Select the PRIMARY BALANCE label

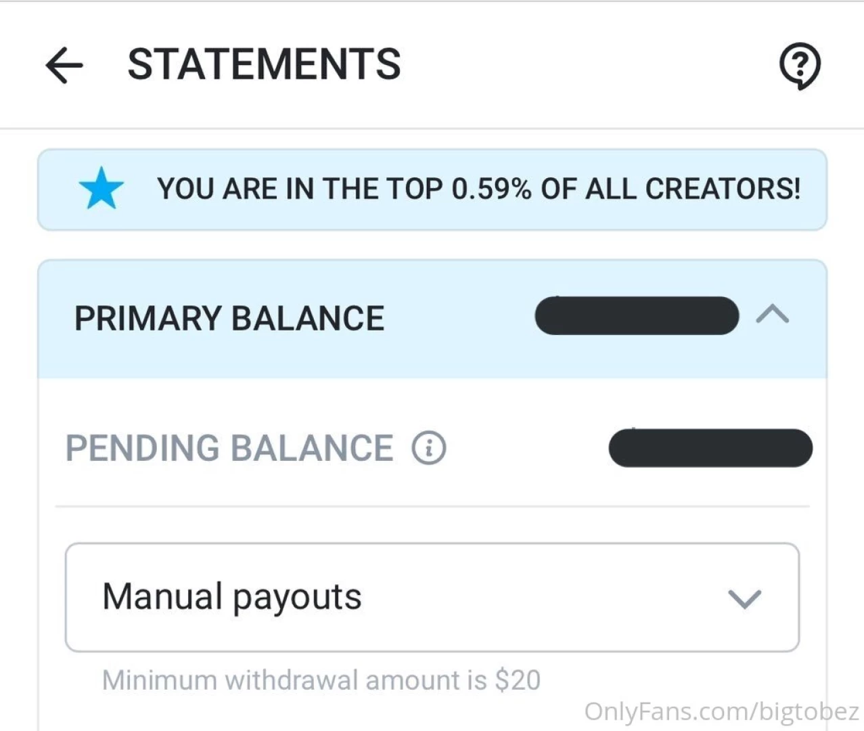click(x=229, y=318)
